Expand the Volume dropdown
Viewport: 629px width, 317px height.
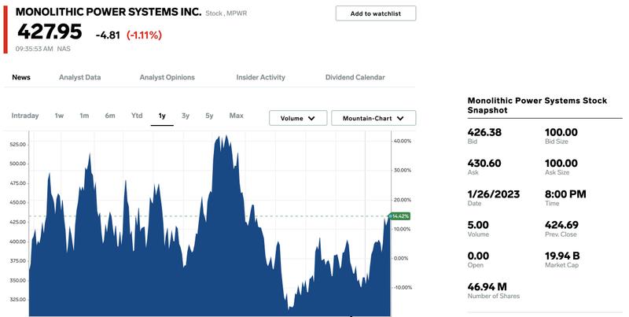click(298, 118)
